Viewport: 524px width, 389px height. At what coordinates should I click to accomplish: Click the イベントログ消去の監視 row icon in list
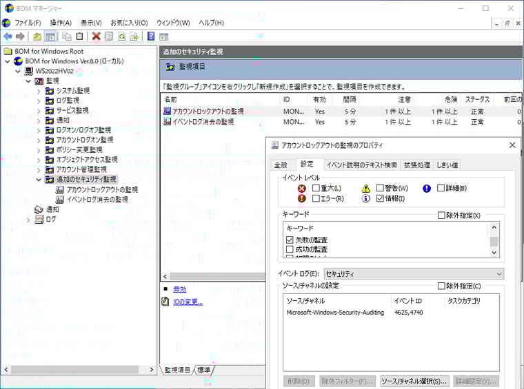click(x=166, y=122)
